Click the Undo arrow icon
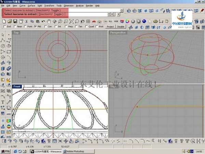This screenshot has width=205, height=154. (43, 21)
